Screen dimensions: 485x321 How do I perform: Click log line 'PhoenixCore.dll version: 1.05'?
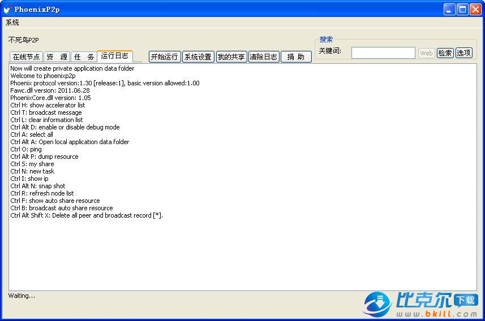pyautogui.click(x=51, y=98)
